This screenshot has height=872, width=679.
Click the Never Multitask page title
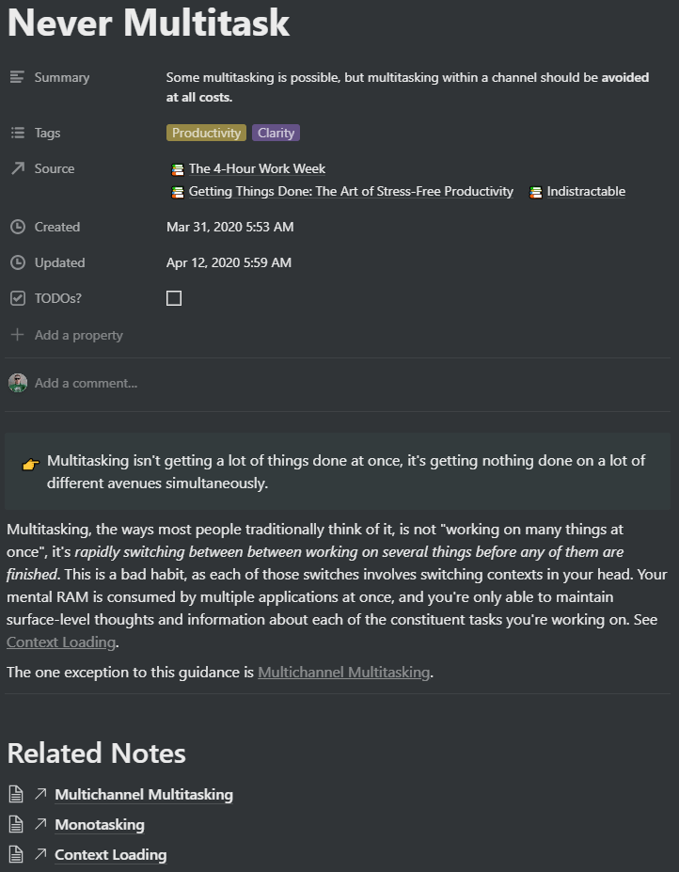pos(149,23)
